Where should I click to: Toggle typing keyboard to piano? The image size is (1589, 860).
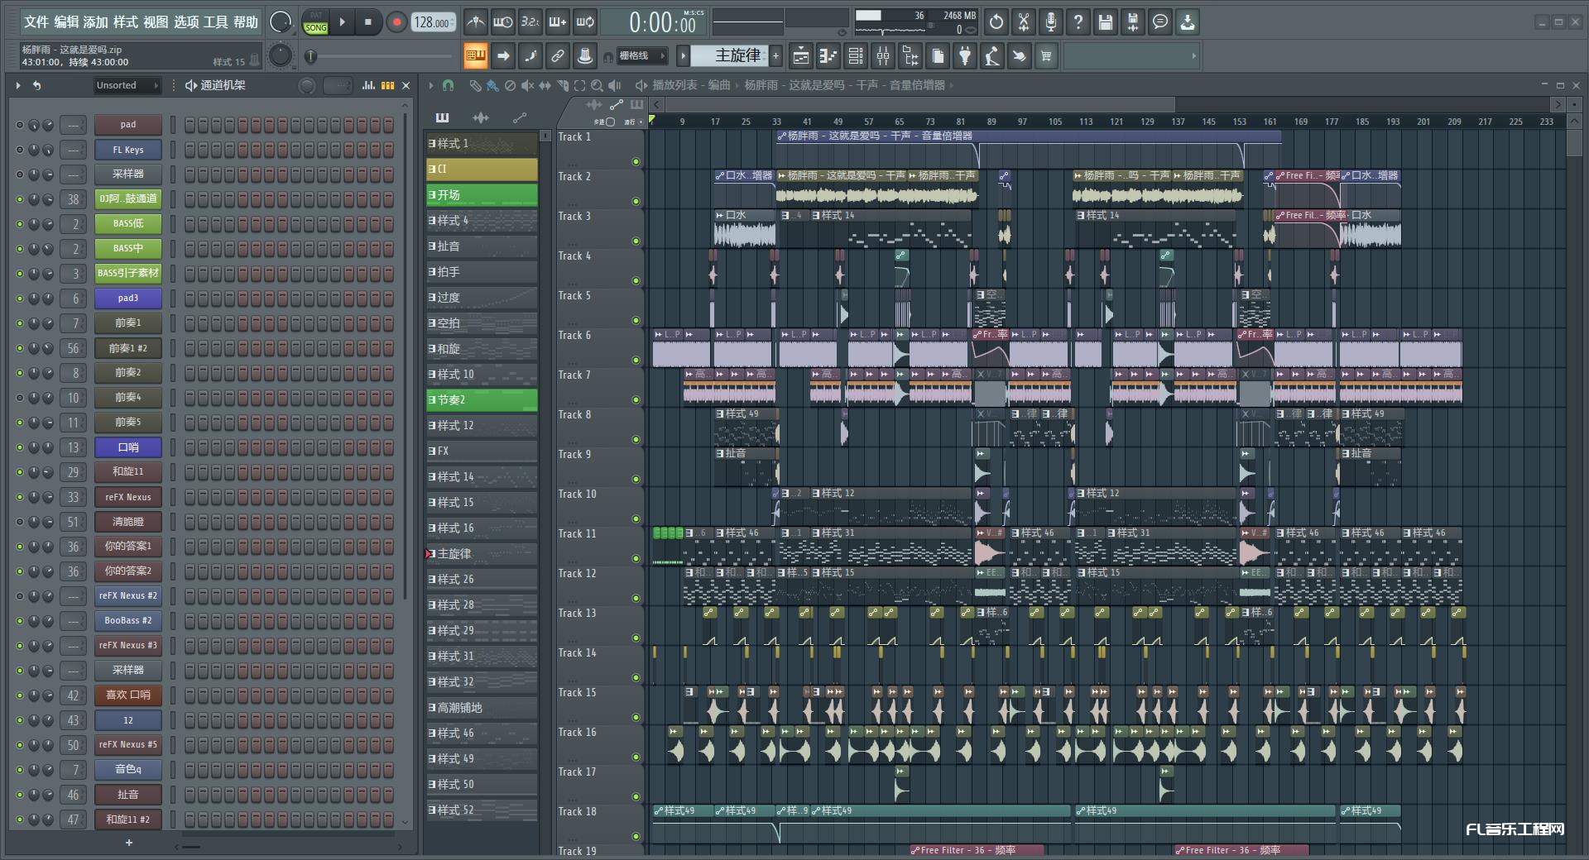point(476,56)
